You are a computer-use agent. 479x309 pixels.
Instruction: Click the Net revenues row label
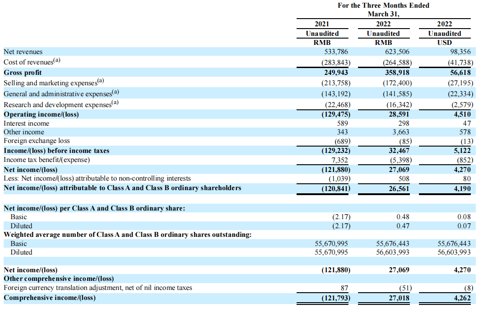point(23,52)
